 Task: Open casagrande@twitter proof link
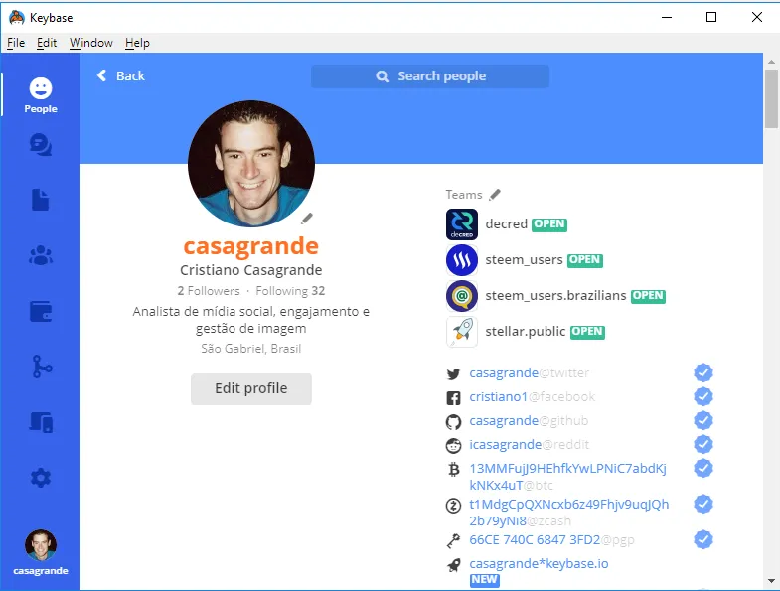coord(530,373)
